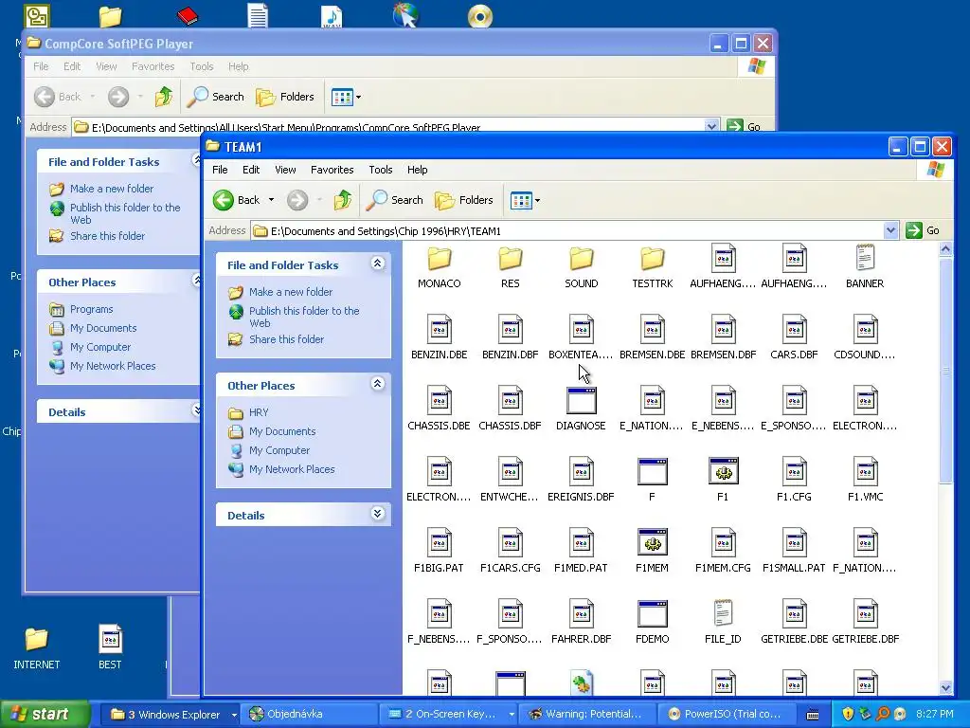Select the FILE_ID text file

pos(723,623)
